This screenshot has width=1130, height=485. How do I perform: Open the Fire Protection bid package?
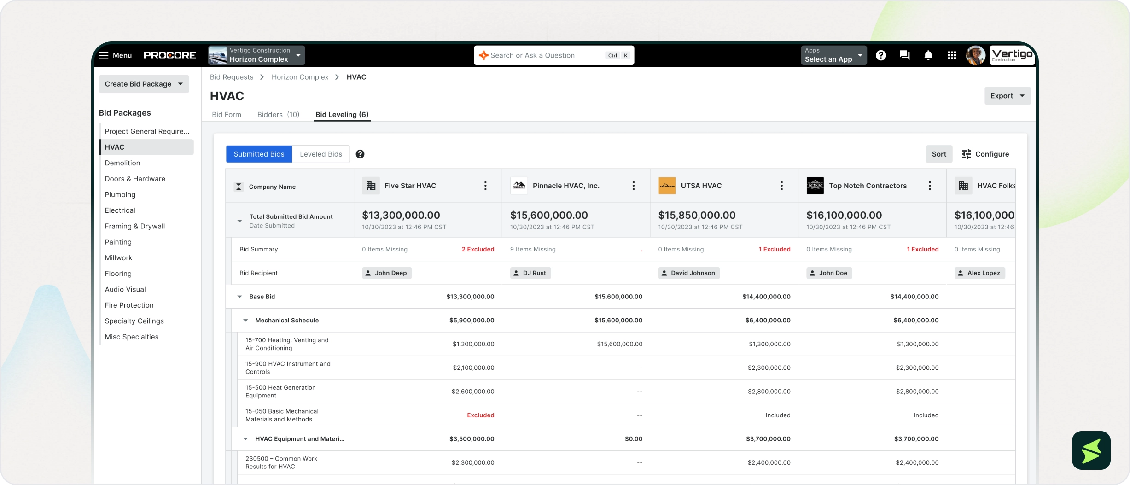pos(129,305)
